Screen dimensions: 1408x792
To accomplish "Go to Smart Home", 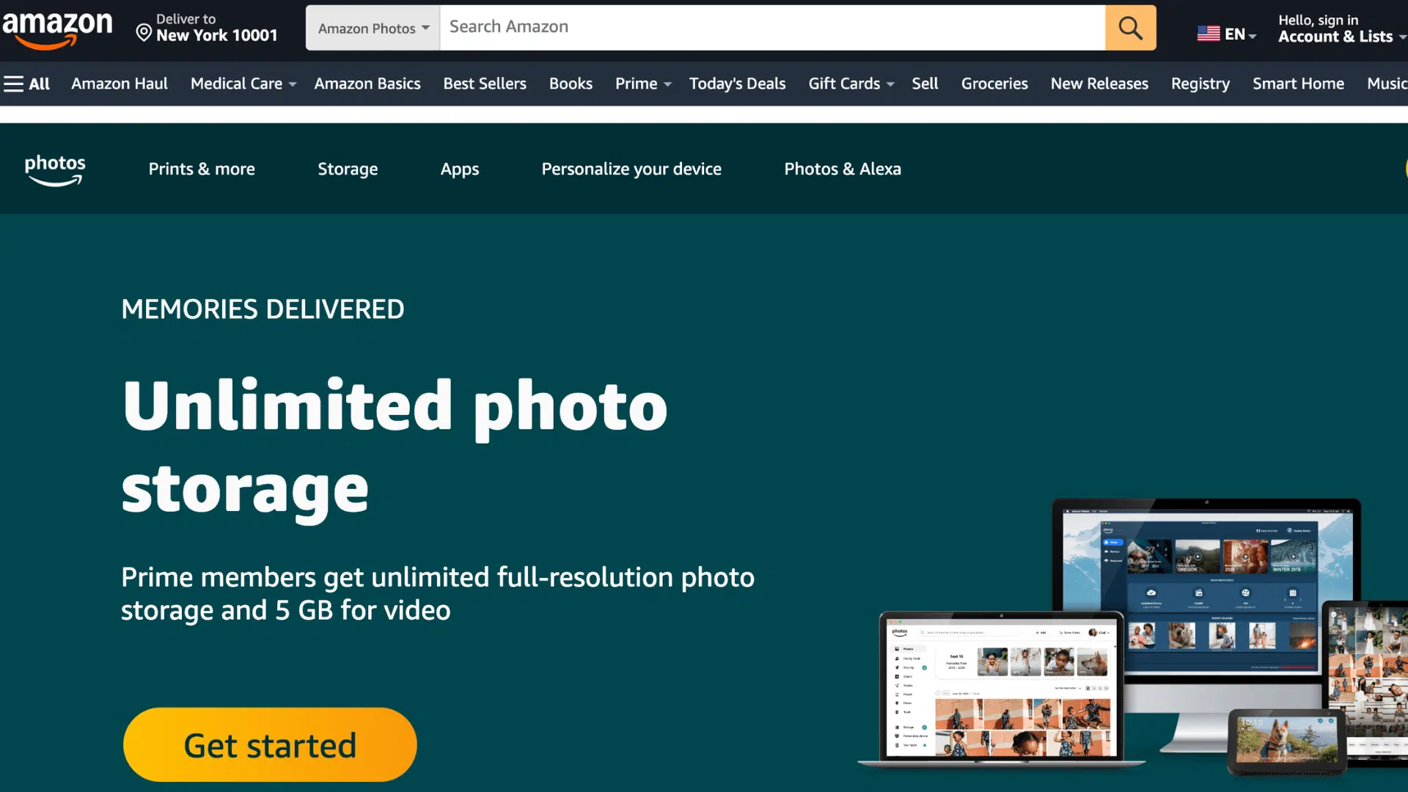I will click(1298, 84).
